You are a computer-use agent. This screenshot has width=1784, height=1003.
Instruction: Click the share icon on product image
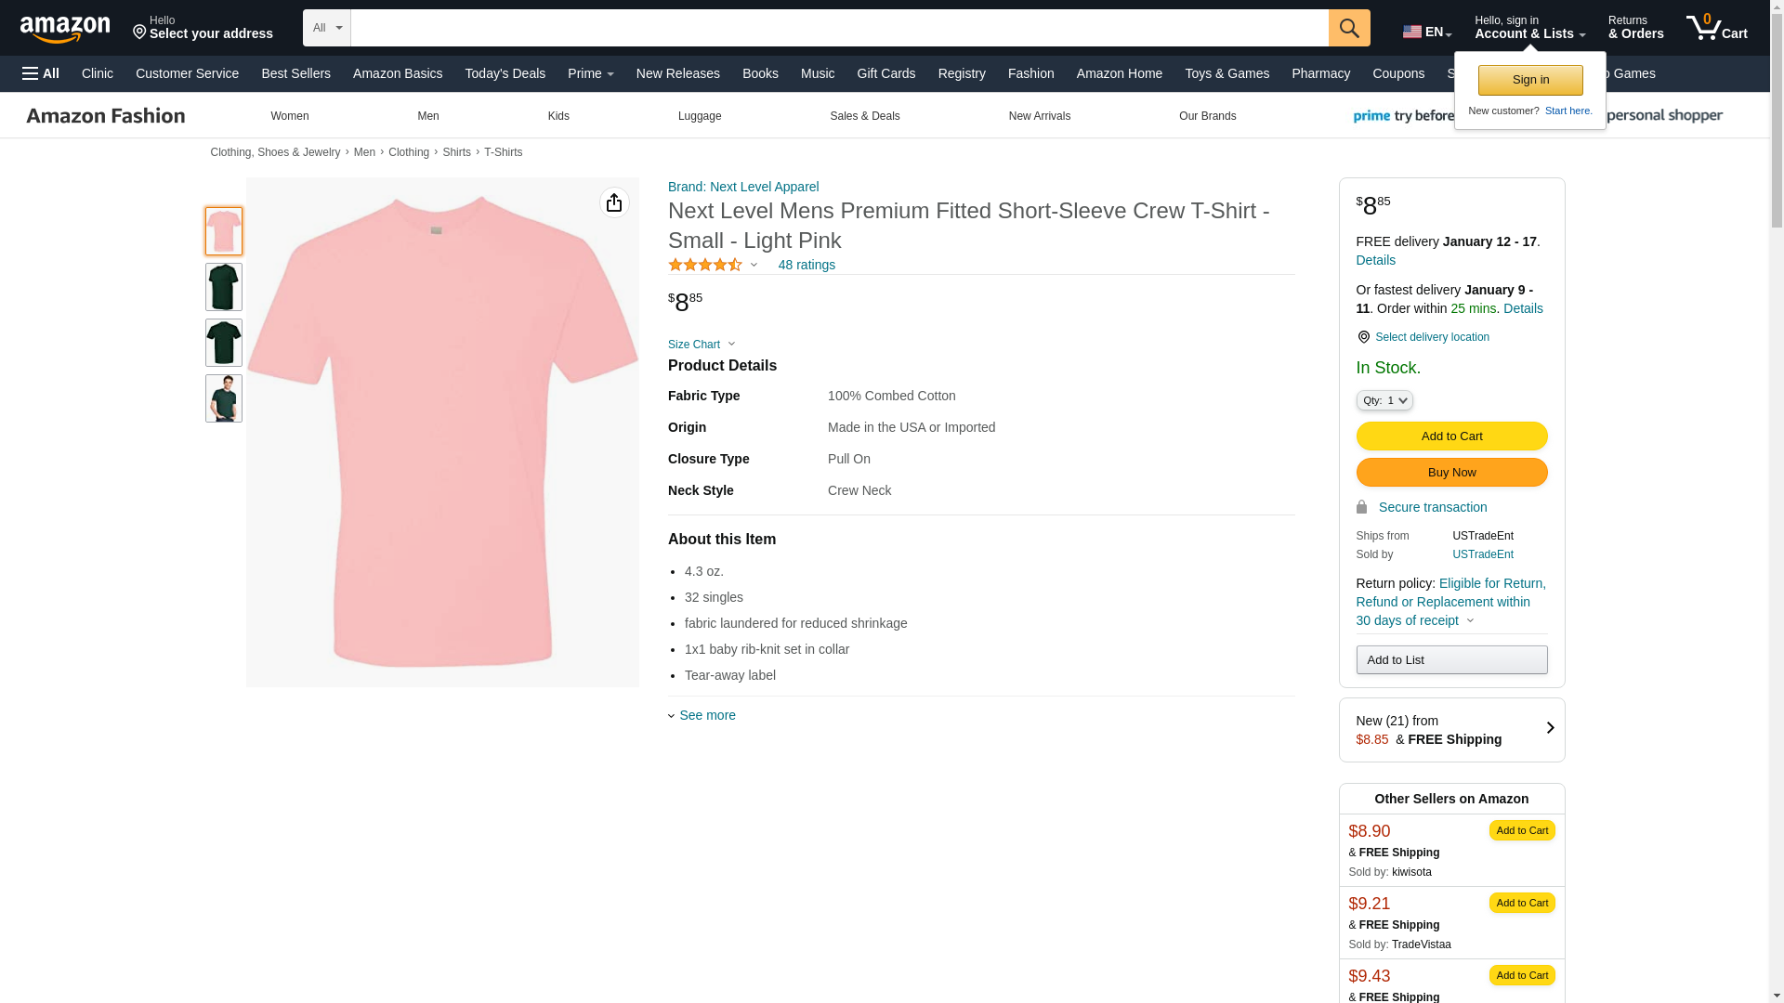pos(614,202)
